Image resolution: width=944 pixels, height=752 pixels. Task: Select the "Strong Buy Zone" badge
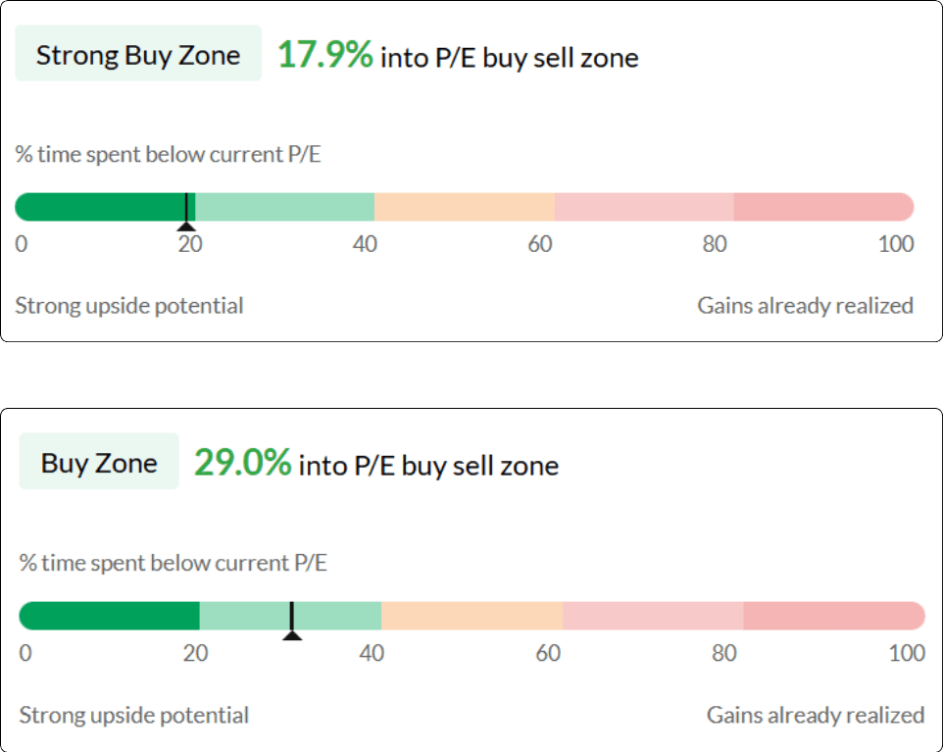click(x=138, y=54)
